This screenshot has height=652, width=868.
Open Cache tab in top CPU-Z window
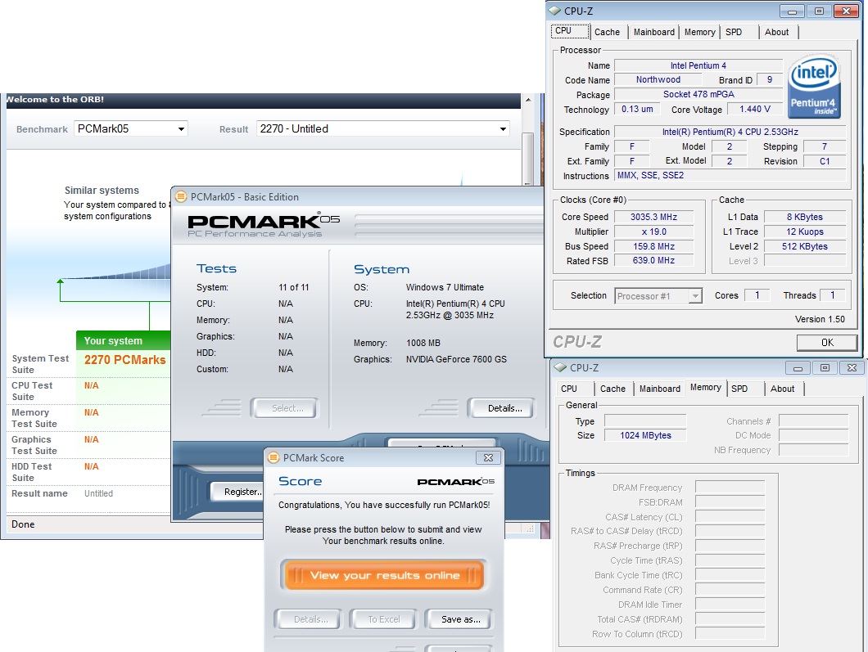pos(607,32)
